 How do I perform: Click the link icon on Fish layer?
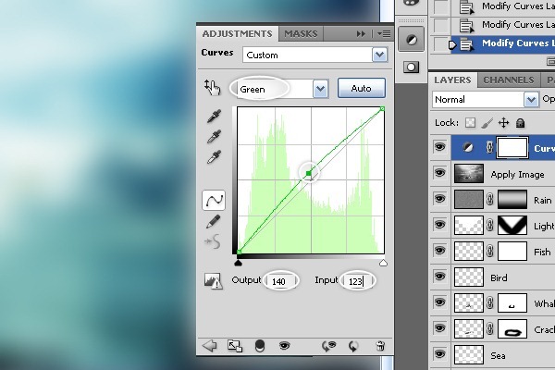490,252
